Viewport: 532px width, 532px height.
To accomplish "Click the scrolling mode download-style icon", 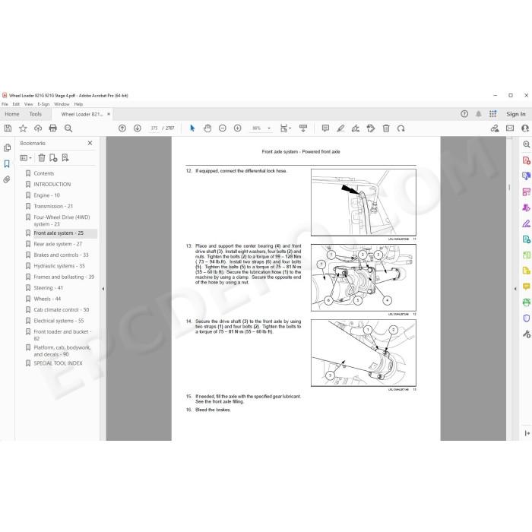I will point(303,128).
